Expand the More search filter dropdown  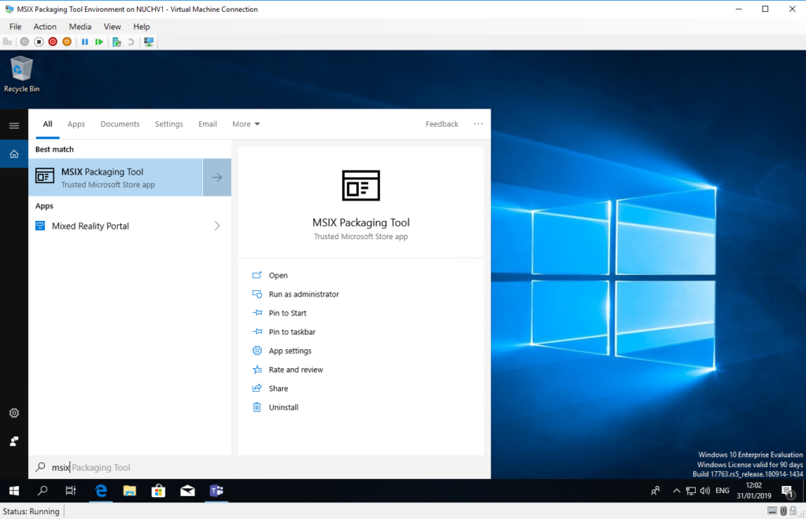tap(246, 124)
